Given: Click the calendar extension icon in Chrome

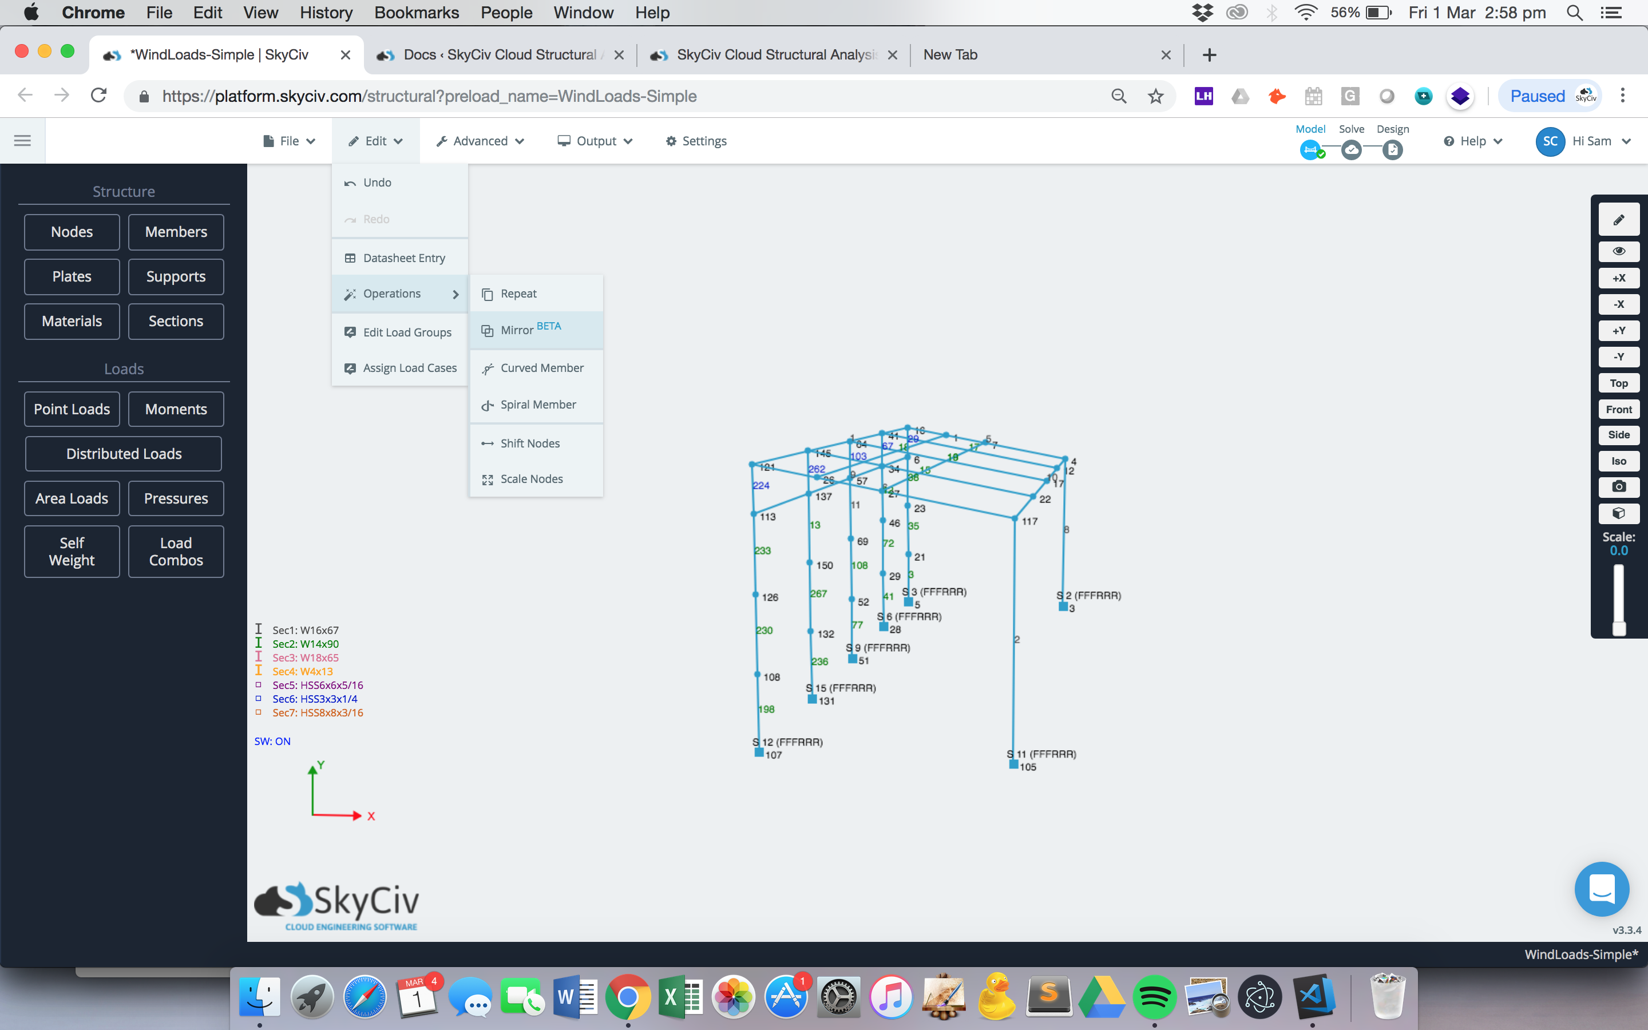Looking at the screenshot, I should [x=1313, y=96].
